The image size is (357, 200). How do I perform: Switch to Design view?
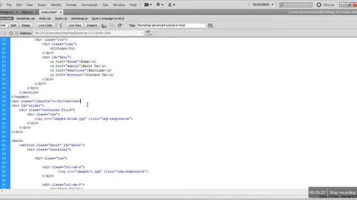26,26
